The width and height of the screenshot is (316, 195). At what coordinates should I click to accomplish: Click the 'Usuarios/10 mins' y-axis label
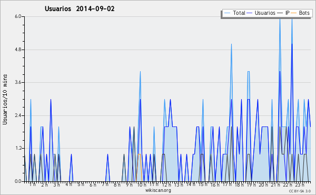5,99
